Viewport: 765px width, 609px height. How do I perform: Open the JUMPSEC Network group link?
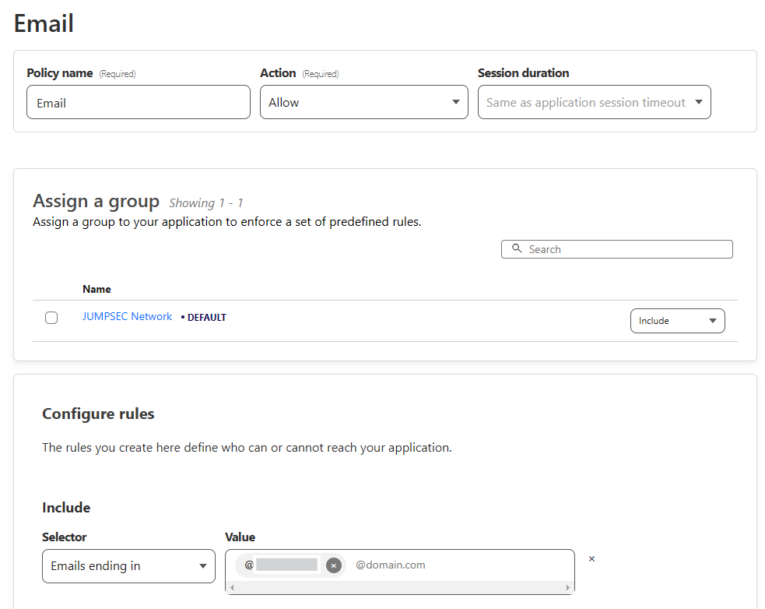[x=127, y=317]
